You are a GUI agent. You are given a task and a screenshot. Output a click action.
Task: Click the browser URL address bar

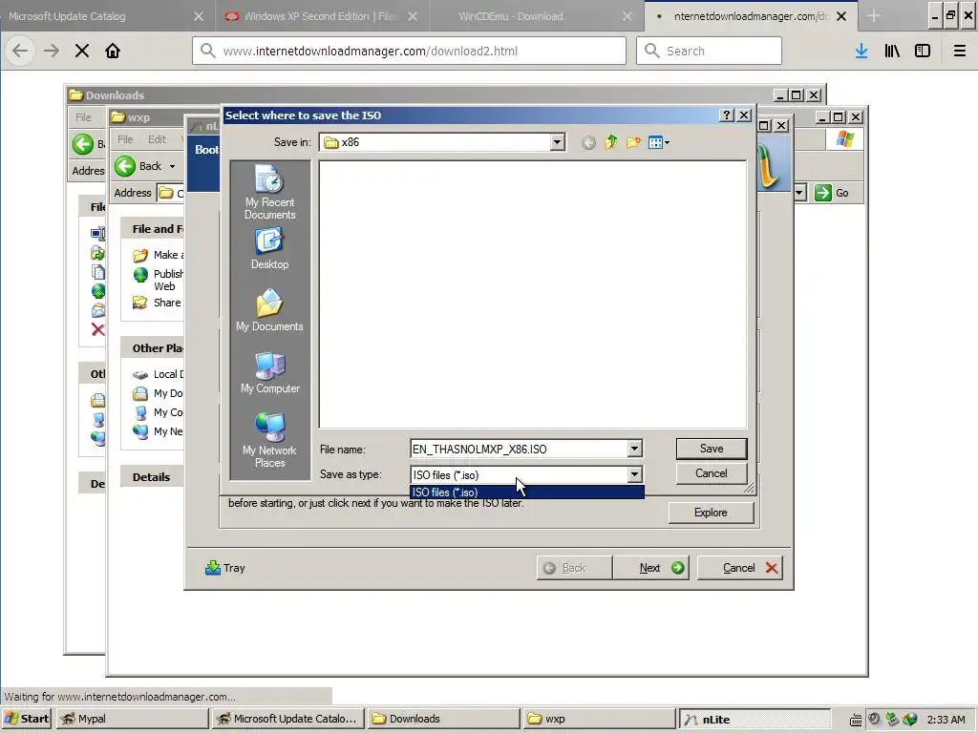409,51
